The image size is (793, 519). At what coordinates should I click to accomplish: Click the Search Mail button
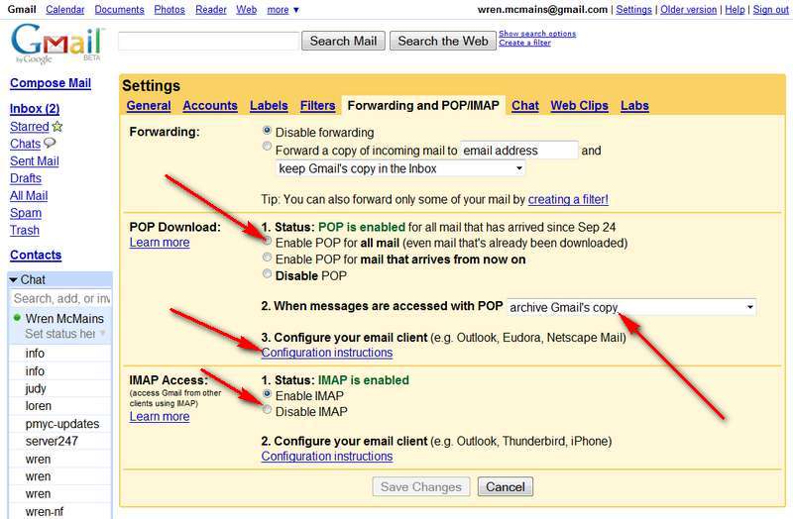click(343, 41)
